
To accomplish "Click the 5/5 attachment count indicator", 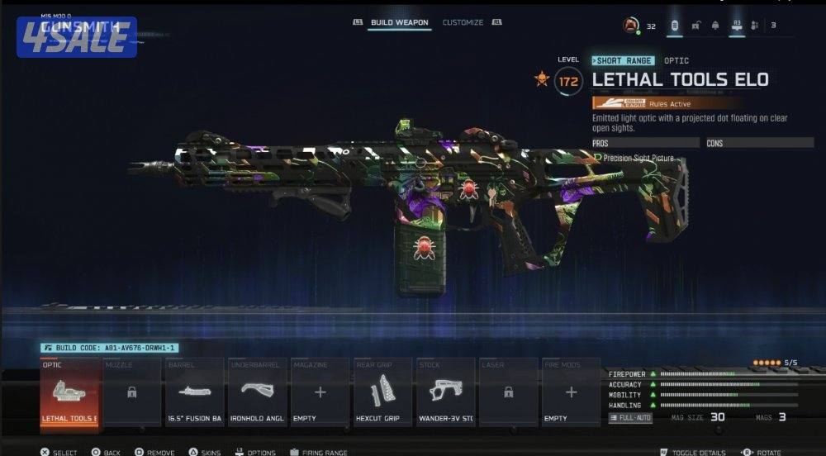I will click(775, 363).
